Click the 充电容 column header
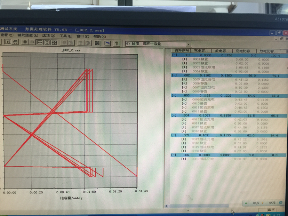Image resolution: width=288 pixels, height=216 pixels. tap(201, 51)
